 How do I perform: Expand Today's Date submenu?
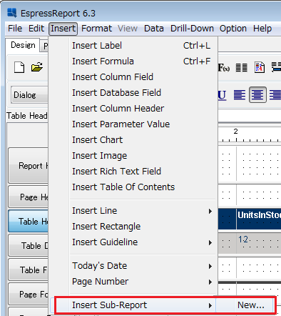[x=143, y=266]
